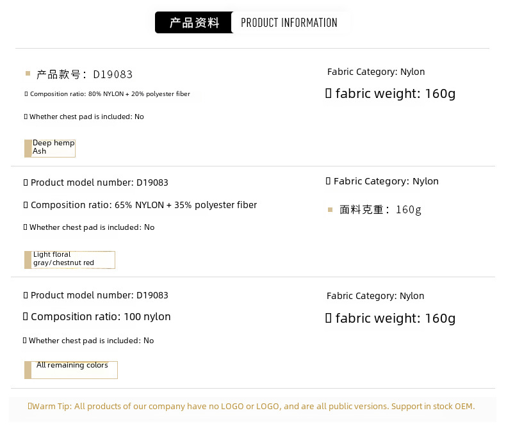Click the Warm Tip notice text
The height and width of the screenshot is (429, 506).
tap(251, 406)
